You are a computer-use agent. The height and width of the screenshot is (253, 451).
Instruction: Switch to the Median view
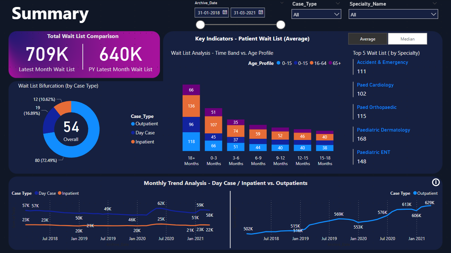[x=407, y=39]
